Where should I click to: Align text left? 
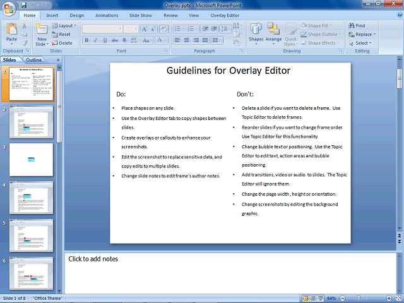coord(177,40)
